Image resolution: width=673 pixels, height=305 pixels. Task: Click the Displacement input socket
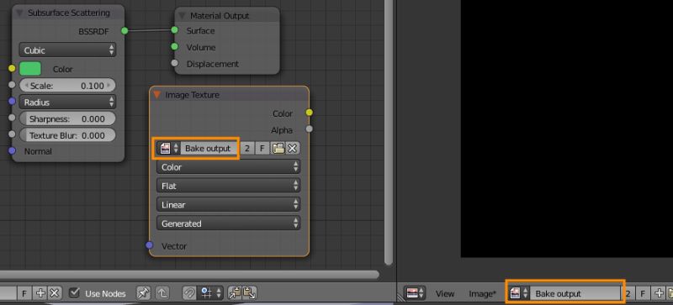(174, 64)
